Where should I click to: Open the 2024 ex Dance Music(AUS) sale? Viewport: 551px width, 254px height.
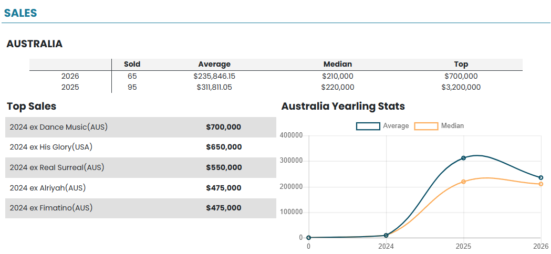click(59, 127)
